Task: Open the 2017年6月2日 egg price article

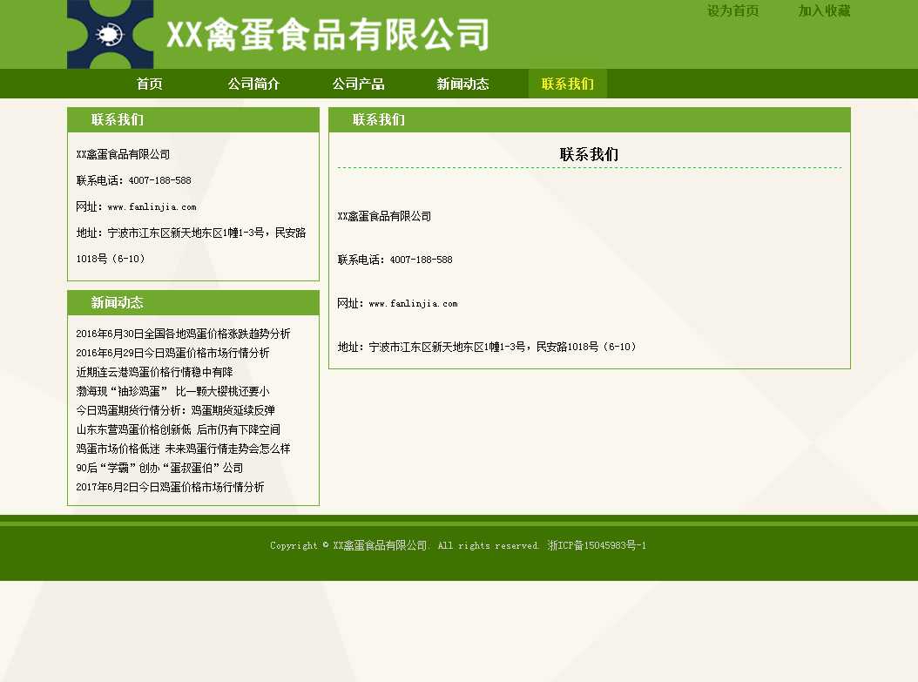Action: [x=170, y=488]
